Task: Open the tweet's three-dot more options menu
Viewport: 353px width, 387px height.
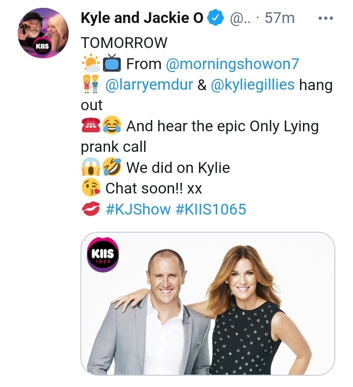Action: pos(326,19)
